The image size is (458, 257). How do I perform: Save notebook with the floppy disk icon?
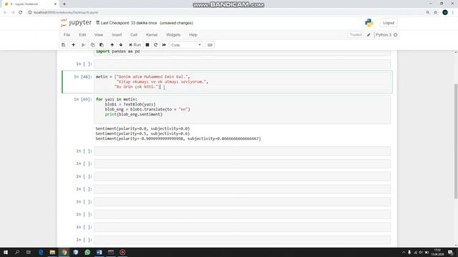click(64, 45)
